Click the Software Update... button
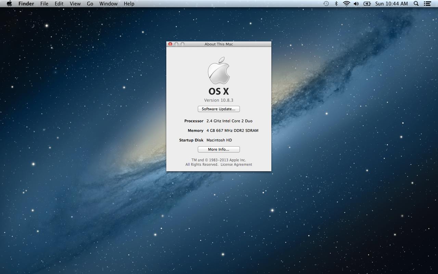 click(219, 109)
